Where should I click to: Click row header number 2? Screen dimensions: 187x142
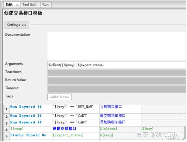point(6,117)
